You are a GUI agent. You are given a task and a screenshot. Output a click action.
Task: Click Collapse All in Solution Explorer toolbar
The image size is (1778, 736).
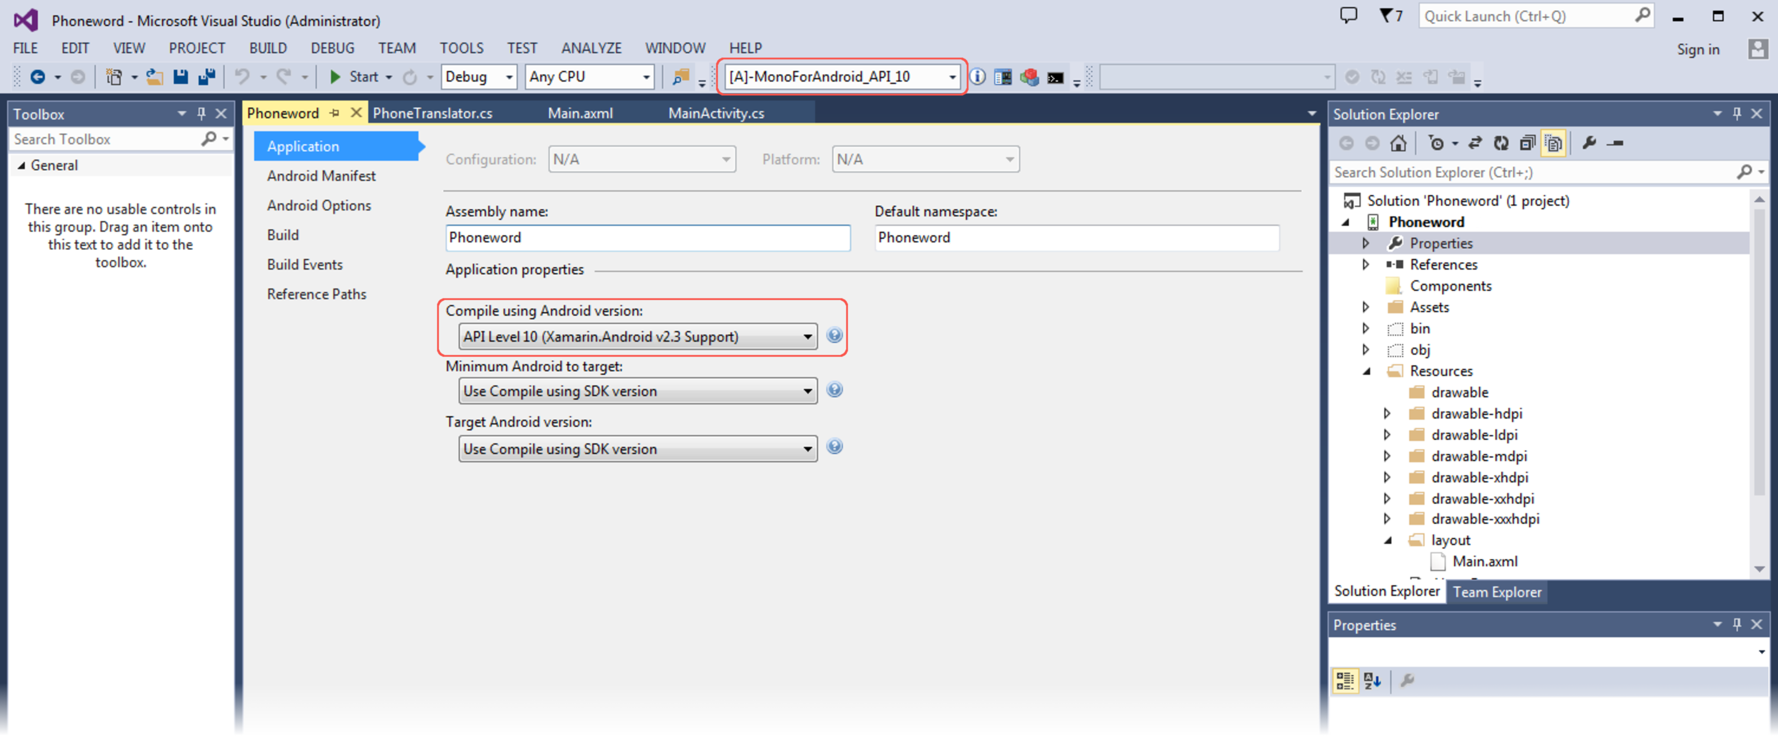(1527, 144)
